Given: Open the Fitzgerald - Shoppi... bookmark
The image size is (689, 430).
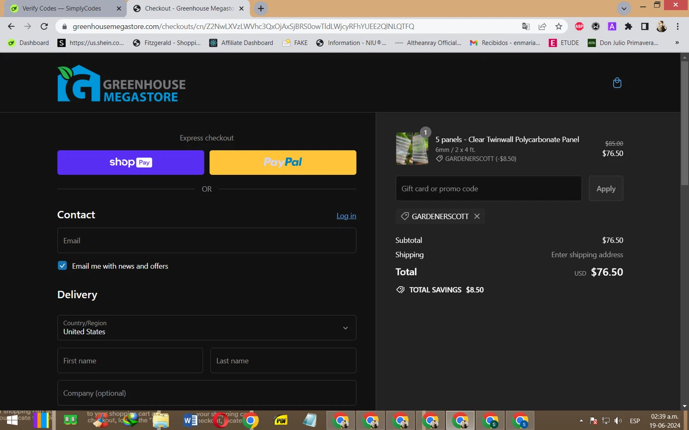Looking at the screenshot, I should coord(167,43).
